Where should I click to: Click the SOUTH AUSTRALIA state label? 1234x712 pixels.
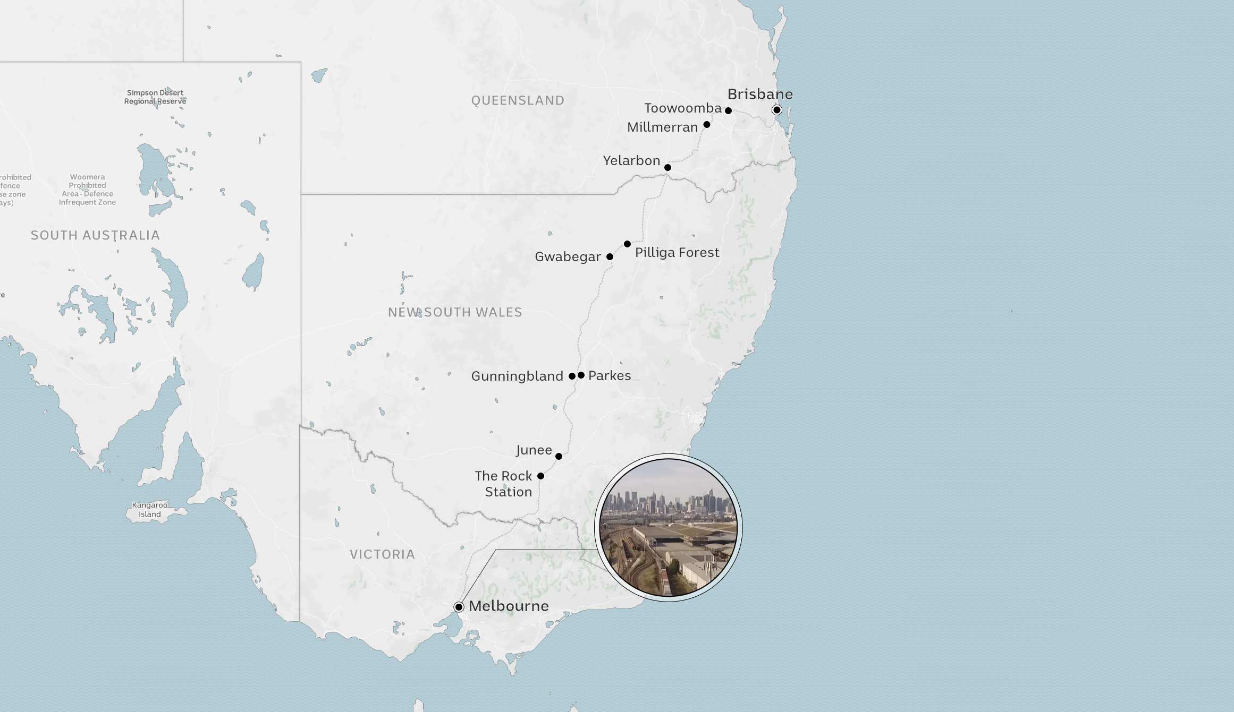tap(95, 235)
